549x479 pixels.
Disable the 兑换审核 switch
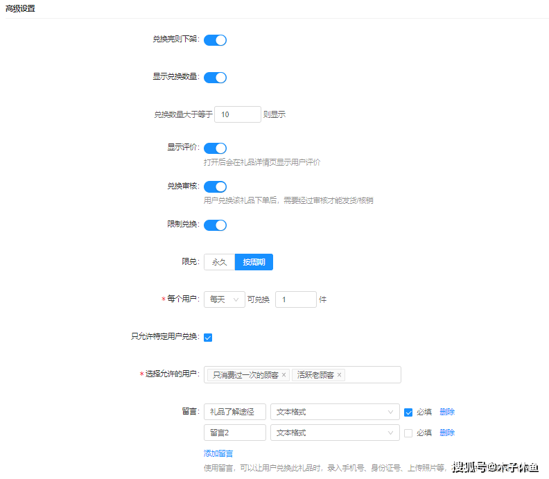click(215, 186)
